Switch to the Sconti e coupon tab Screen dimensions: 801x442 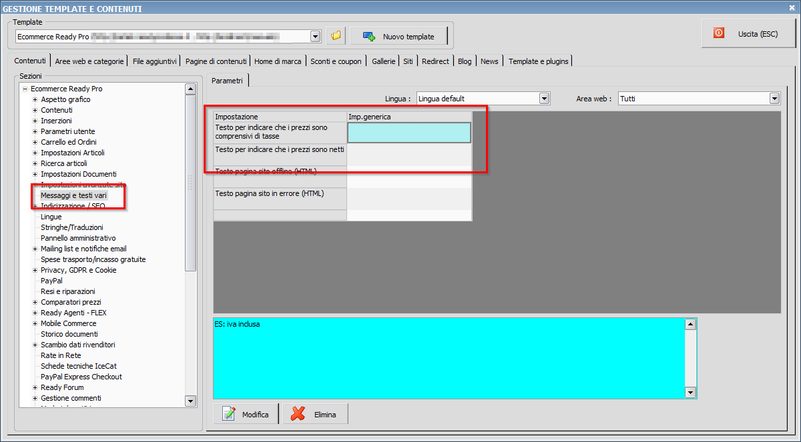pyautogui.click(x=336, y=61)
